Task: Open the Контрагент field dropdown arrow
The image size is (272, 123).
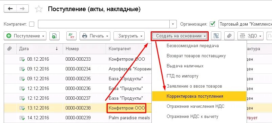Action: point(173,24)
